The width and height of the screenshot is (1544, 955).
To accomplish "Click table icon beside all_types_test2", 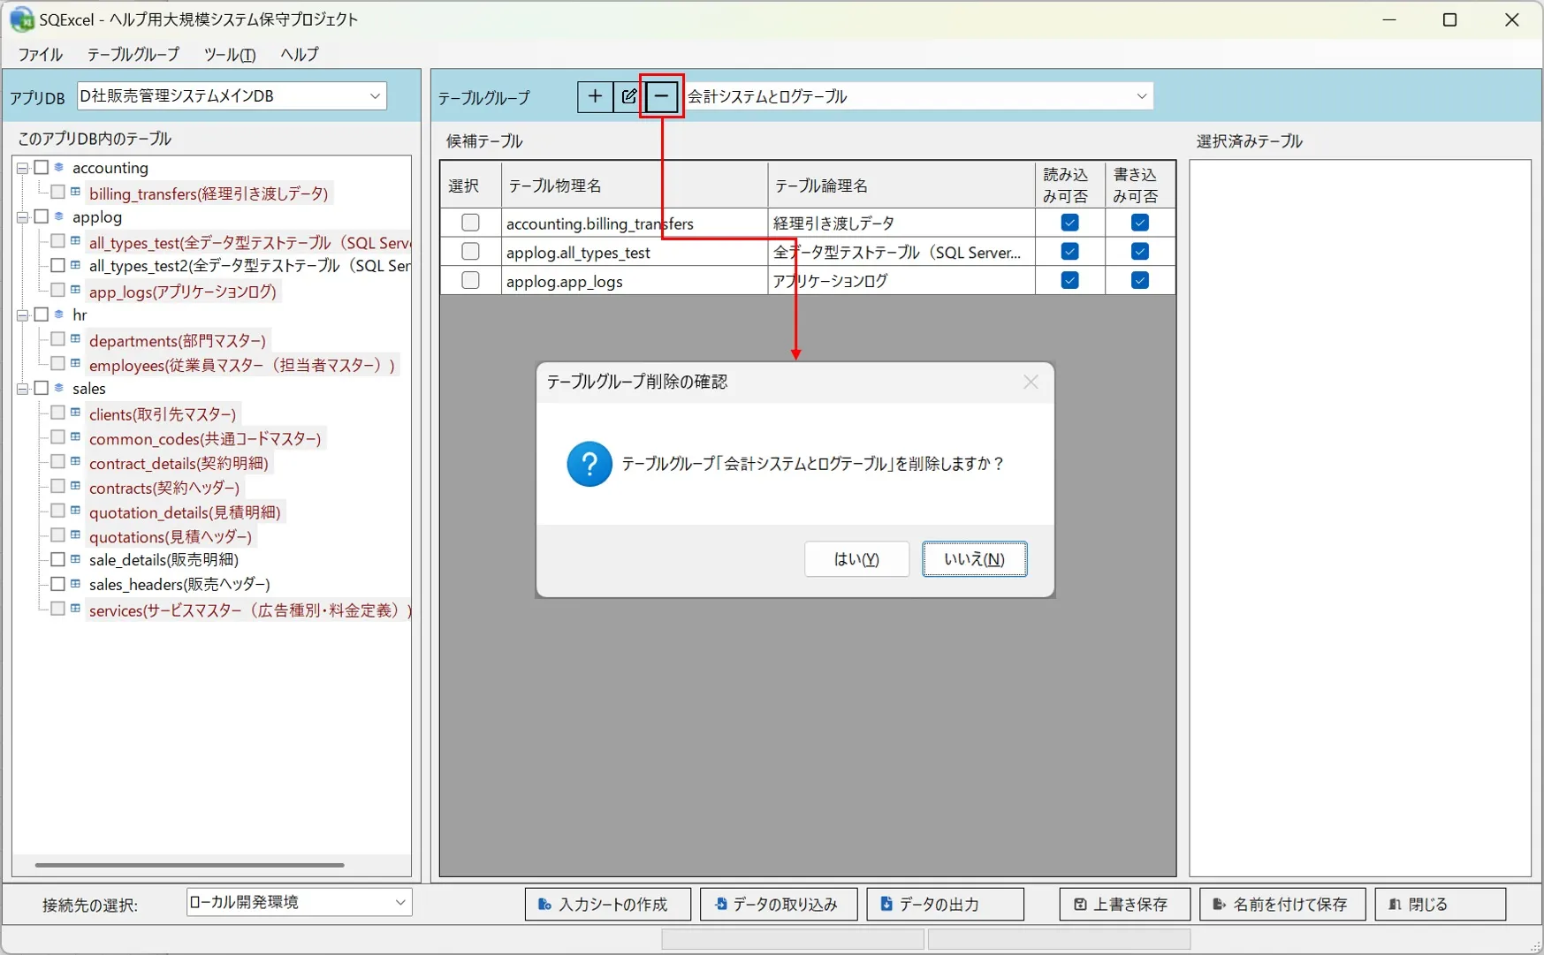I will (76, 265).
